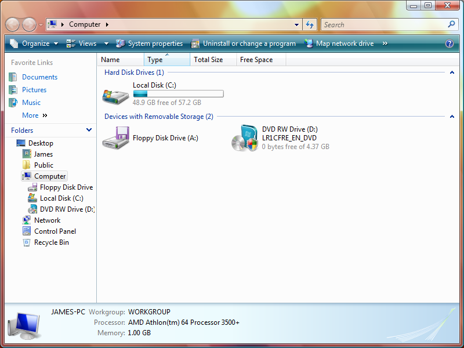The image size is (464, 348).
Task: Click the Pictures icon in Favorite Links
Action: coord(13,90)
